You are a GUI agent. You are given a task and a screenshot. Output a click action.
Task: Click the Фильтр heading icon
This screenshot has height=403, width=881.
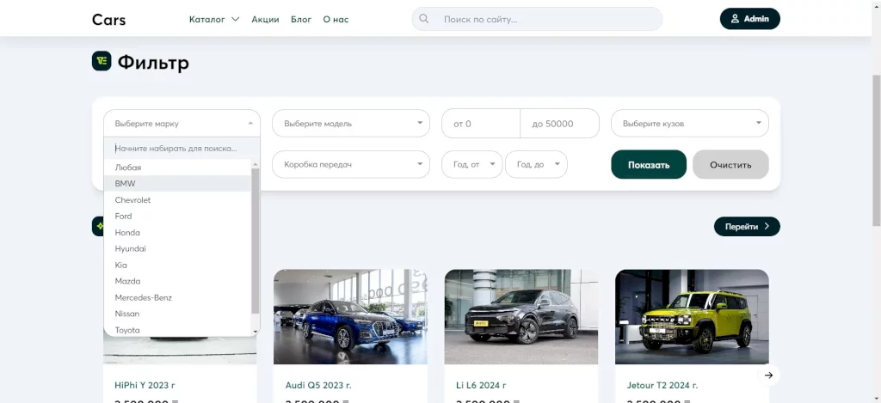102,61
